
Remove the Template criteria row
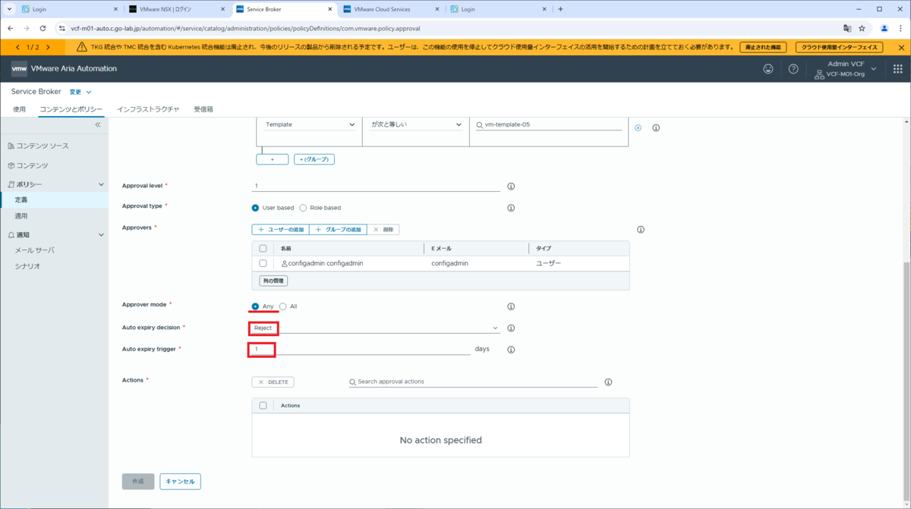(638, 127)
